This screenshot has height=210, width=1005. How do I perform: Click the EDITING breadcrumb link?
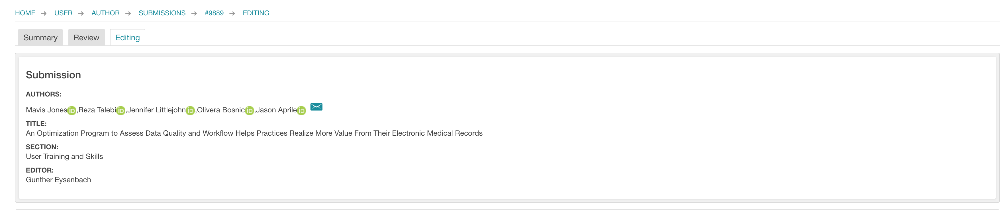point(256,13)
